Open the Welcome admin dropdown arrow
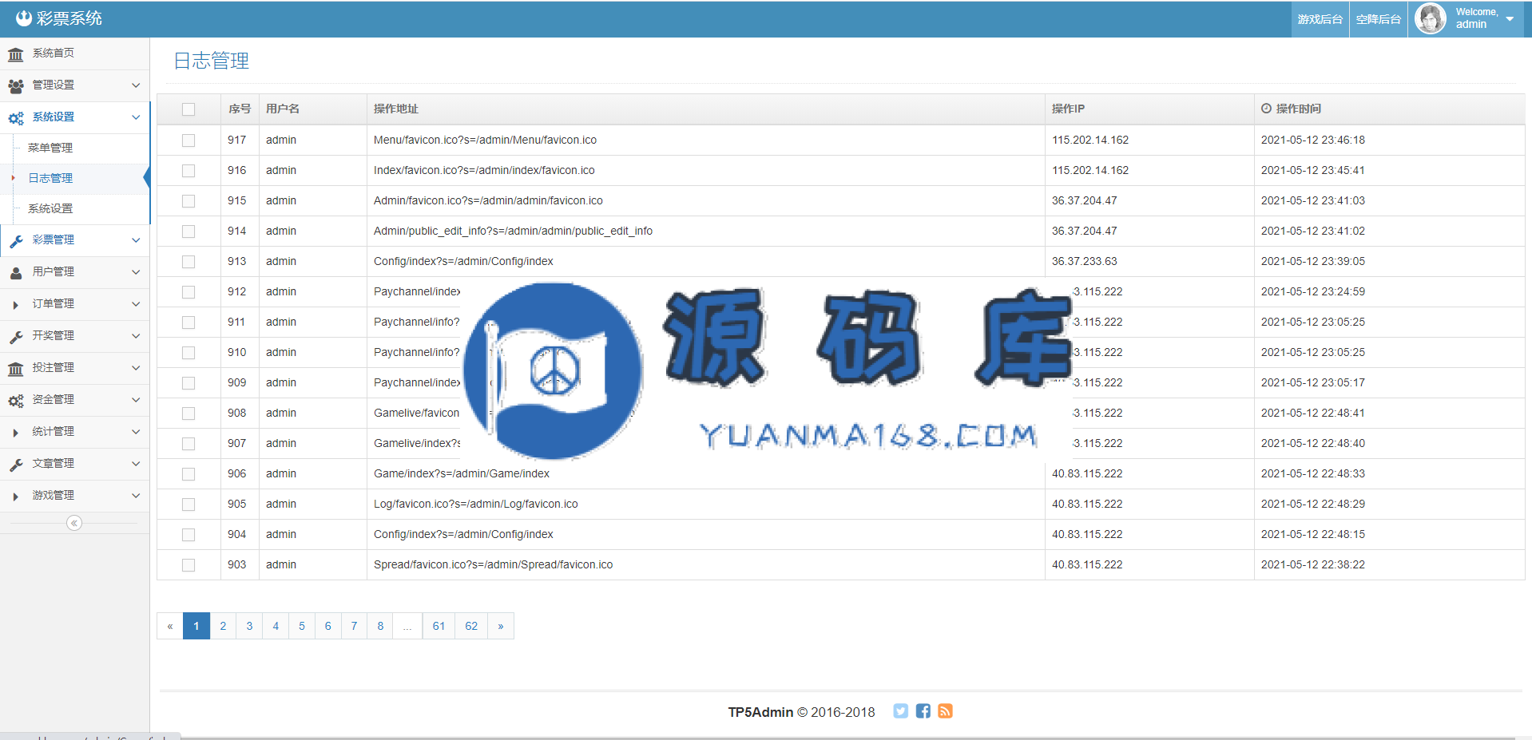Screen dimensions: 1532x740 (1510, 18)
